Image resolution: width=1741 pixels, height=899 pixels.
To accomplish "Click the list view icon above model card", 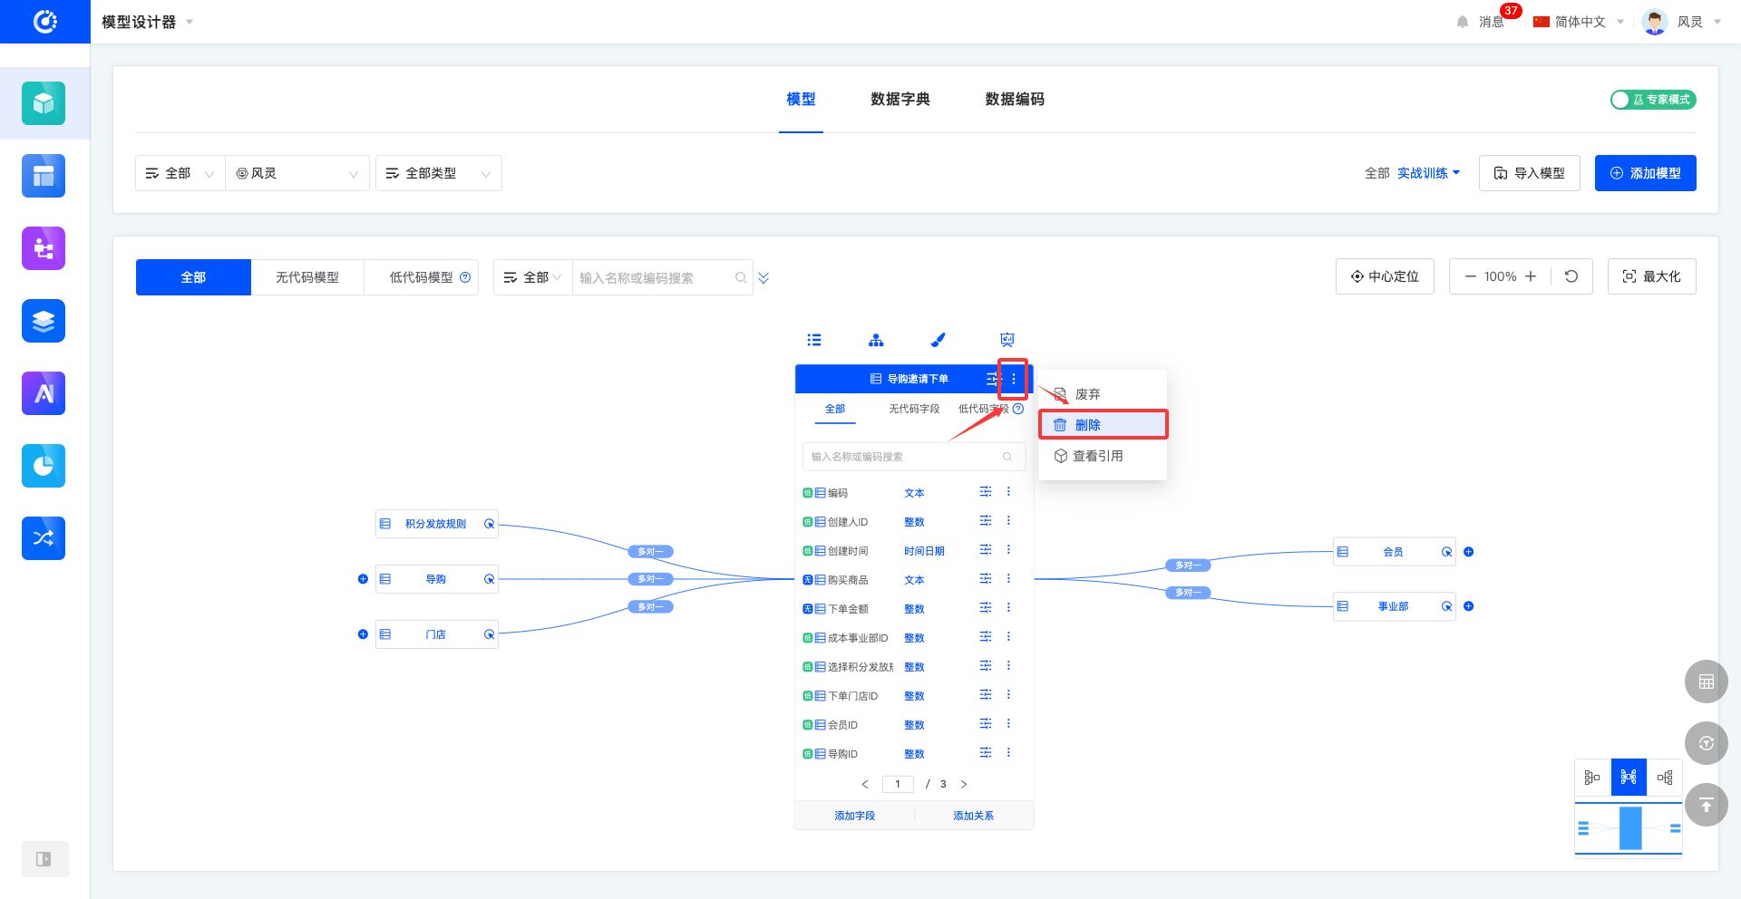I will (x=814, y=340).
